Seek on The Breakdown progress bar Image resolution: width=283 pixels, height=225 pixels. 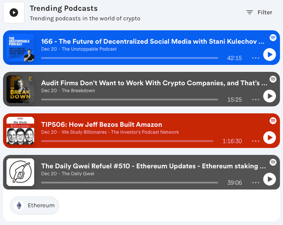pyautogui.click(x=129, y=100)
